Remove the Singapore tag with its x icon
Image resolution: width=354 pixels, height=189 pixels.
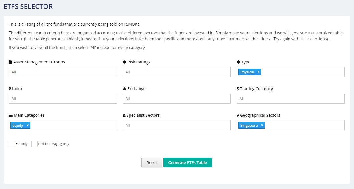262,125
